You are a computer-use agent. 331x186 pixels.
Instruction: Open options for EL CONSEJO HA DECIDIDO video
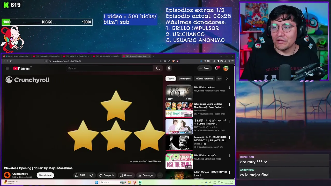coord(229,137)
